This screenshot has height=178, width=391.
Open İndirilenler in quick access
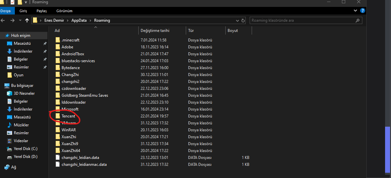click(x=23, y=51)
